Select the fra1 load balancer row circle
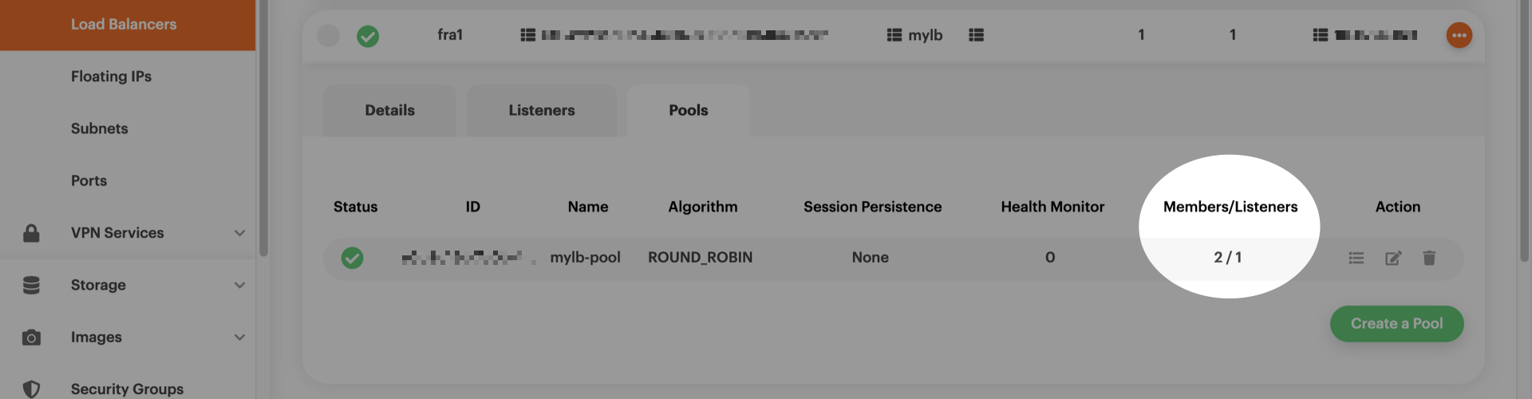This screenshot has width=1532, height=399. tap(328, 35)
